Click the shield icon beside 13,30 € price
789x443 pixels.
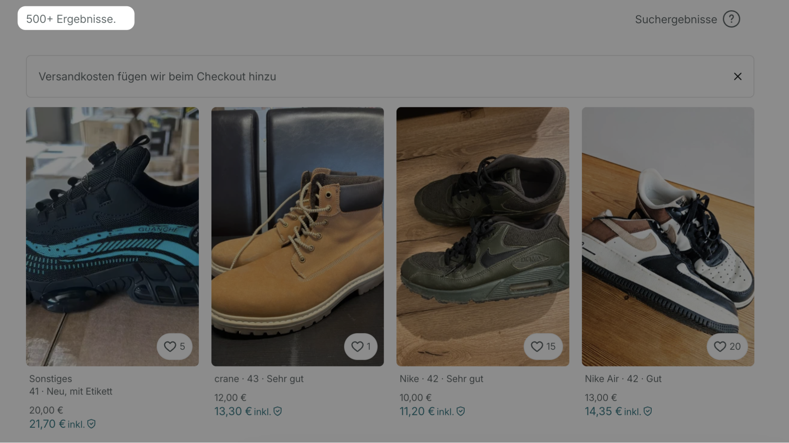point(278,411)
